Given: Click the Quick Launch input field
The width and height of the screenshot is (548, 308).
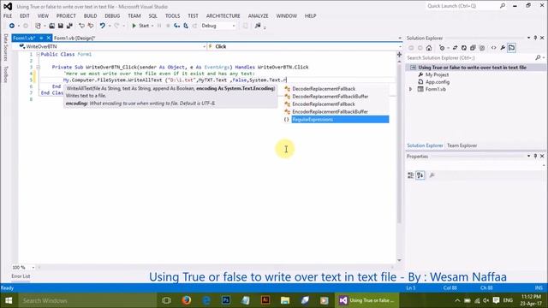Looking at the screenshot, I should click(x=462, y=6).
